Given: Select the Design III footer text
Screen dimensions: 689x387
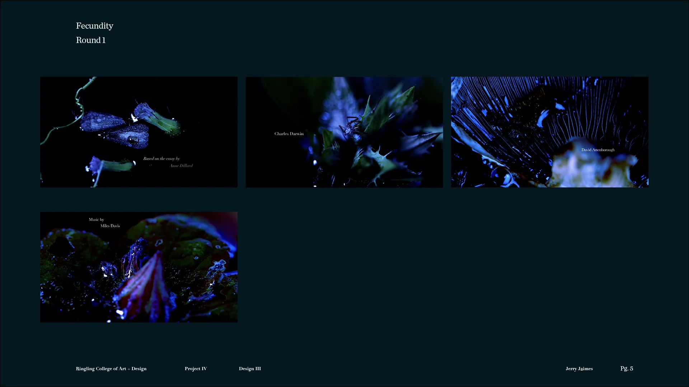Looking at the screenshot, I should (250, 368).
